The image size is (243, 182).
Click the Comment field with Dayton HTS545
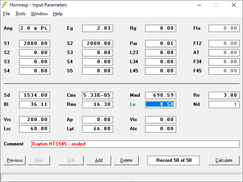[135, 144]
